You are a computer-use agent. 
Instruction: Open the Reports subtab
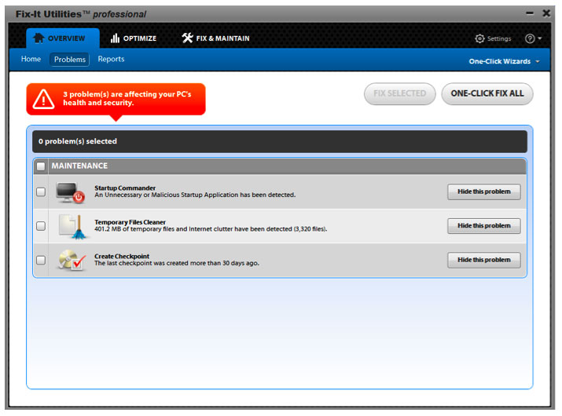pos(111,59)
